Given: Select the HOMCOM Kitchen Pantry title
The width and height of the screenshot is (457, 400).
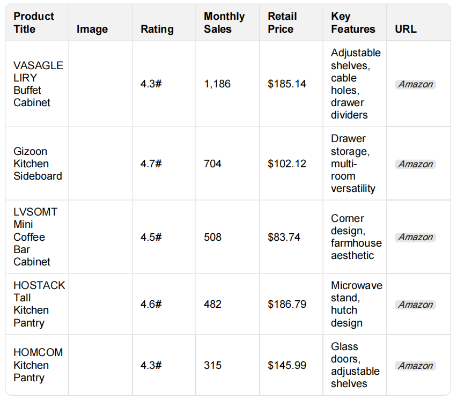Looking at the screenshot, I should pos(38,365).
